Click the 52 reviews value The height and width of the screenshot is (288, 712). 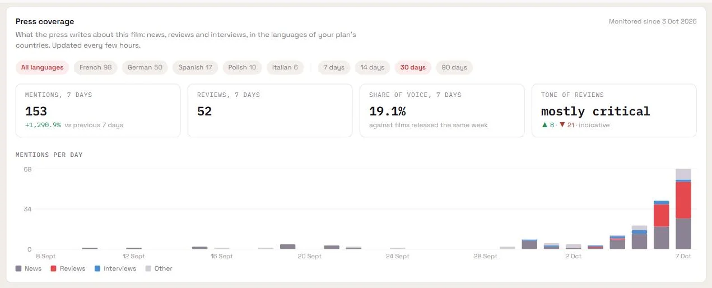[x=204, y=111]
